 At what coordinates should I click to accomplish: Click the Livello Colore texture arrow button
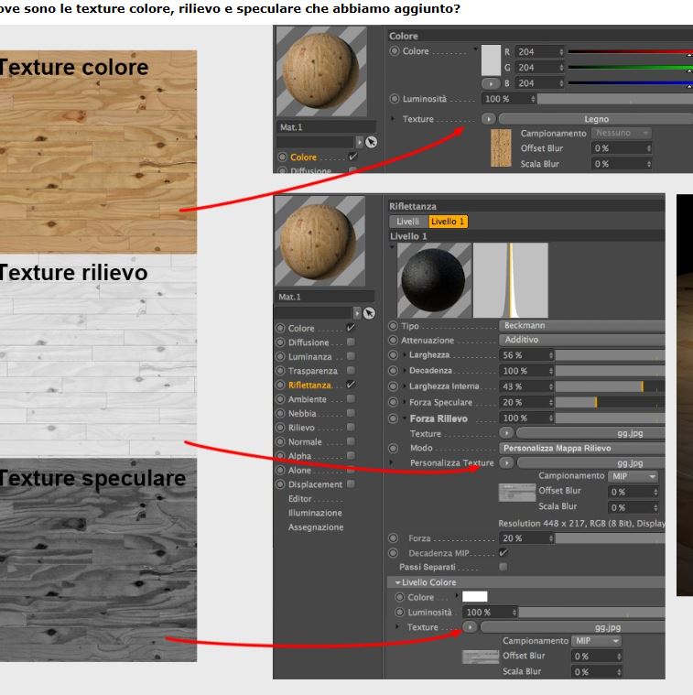(470, 626)
